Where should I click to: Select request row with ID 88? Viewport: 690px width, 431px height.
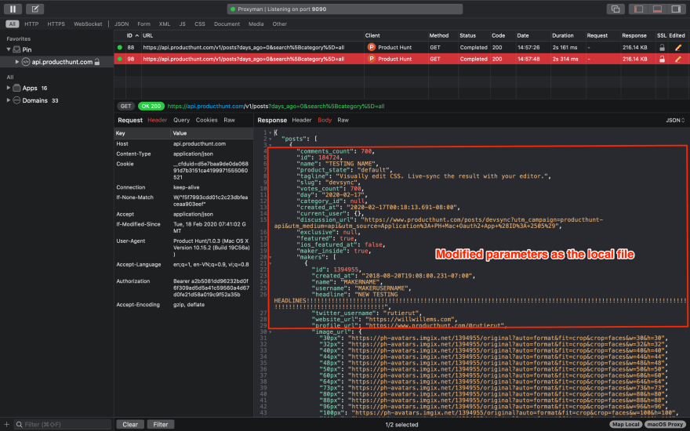click(x=401, y=48)
